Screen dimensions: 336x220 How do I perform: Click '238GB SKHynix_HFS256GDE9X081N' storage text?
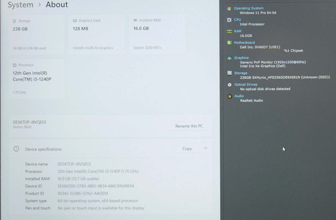(285, 77)
